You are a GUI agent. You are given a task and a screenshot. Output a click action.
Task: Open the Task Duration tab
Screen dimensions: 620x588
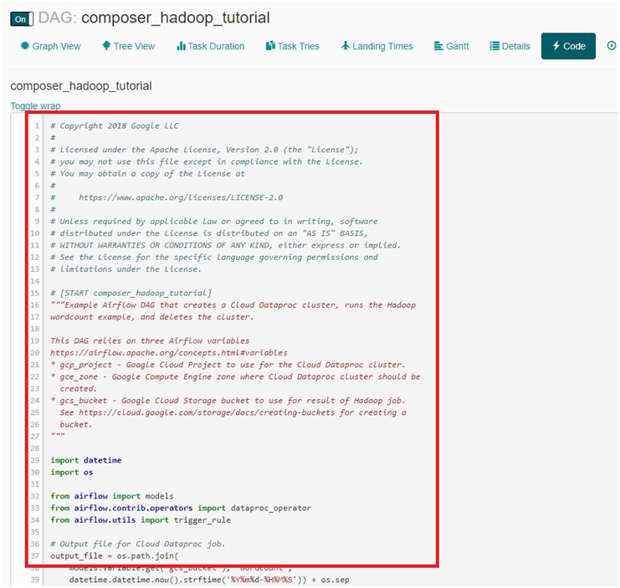click(210, 46)
